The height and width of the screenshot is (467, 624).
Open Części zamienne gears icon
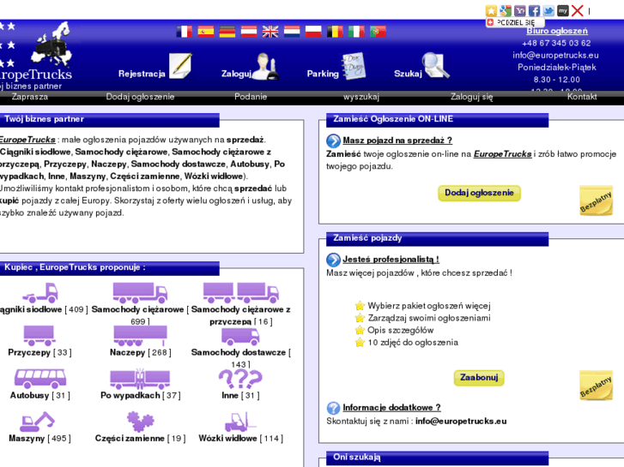click(x=140, y=422)
